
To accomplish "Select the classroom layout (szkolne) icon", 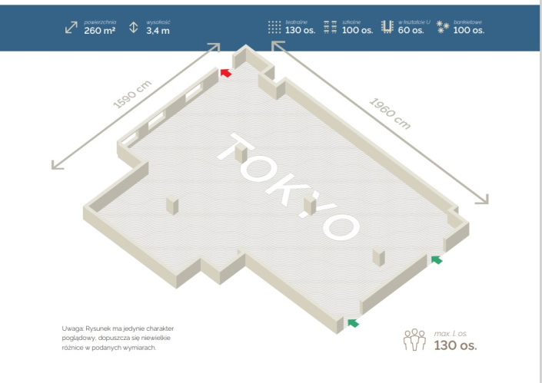I will tap(331, 28).
